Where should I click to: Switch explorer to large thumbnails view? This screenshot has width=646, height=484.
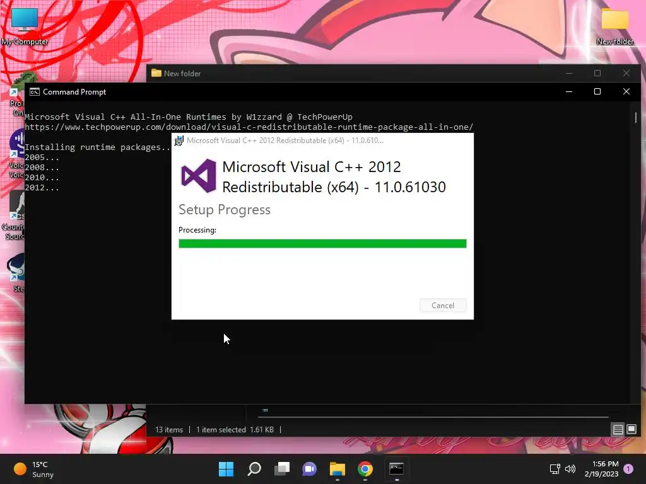[631, 430]
